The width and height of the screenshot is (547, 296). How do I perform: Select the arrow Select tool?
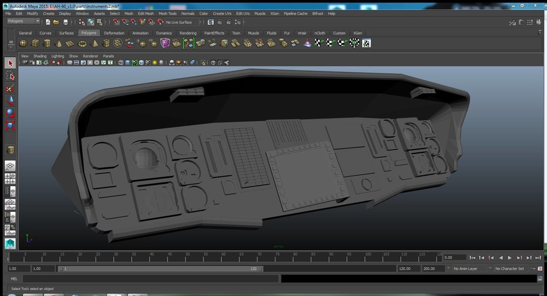click(x=10, y=63)
